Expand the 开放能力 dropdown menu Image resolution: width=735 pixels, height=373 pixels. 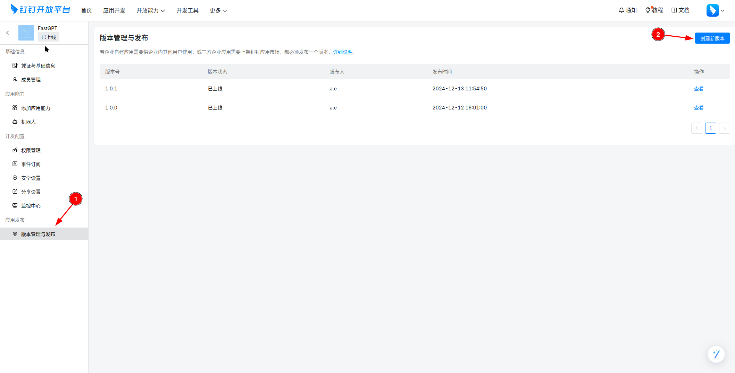pyautogui.click(x=150, y=10)
